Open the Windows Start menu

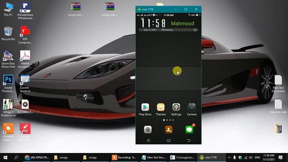5,157
